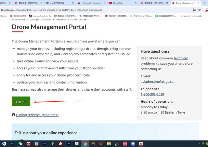Click the translate page icon in address bar
The image size is (208, 147).
pyautogui.click(x=194, y=10)
